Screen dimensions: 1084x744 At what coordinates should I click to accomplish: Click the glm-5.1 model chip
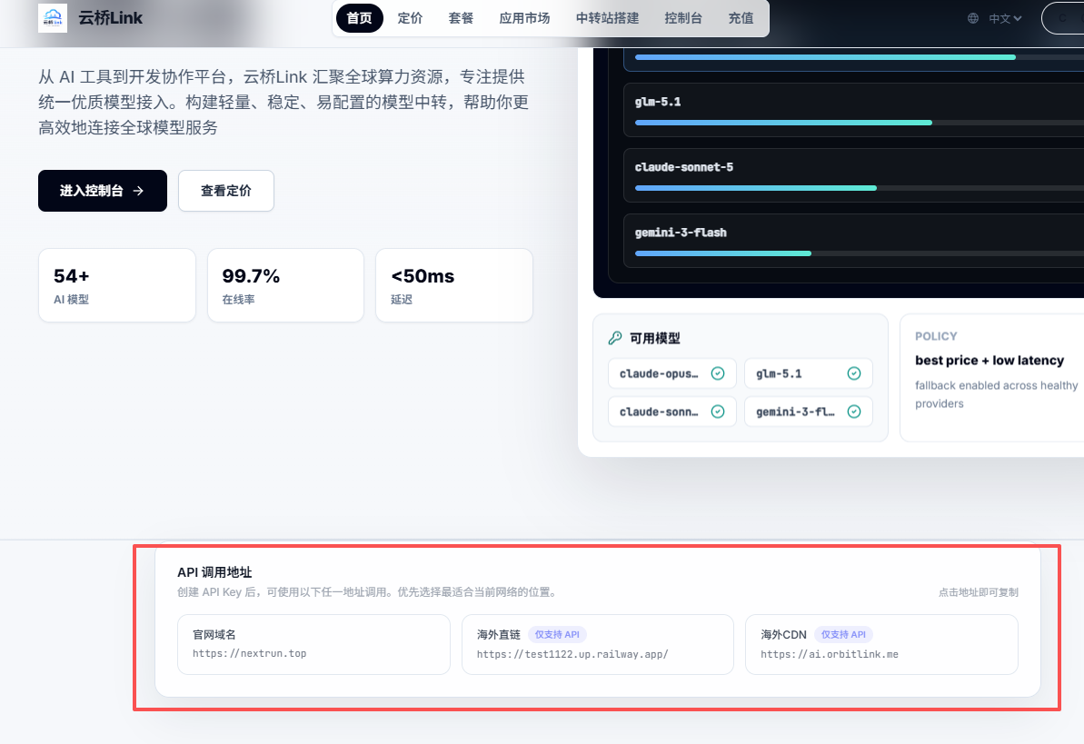tap(808, 373)
